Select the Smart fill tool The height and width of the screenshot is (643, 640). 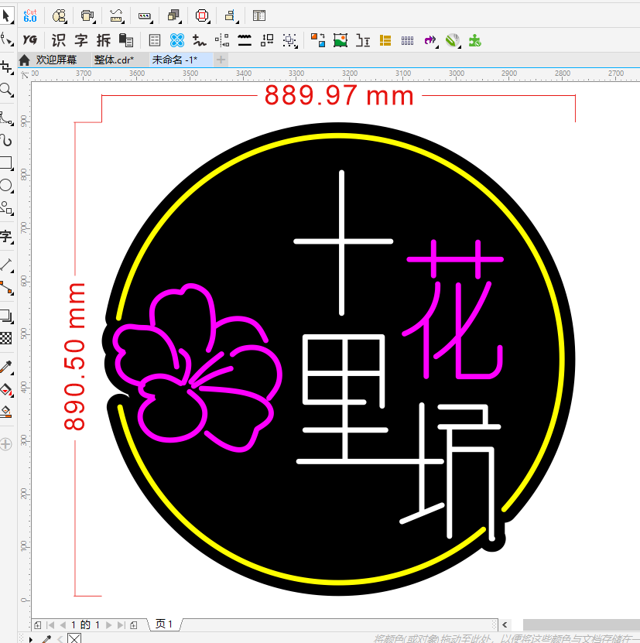6,412
